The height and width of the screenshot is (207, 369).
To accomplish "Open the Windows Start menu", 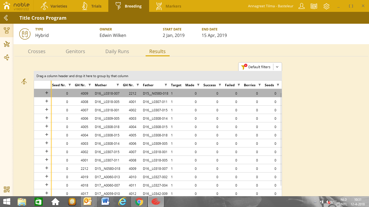I will pos(7,202).
